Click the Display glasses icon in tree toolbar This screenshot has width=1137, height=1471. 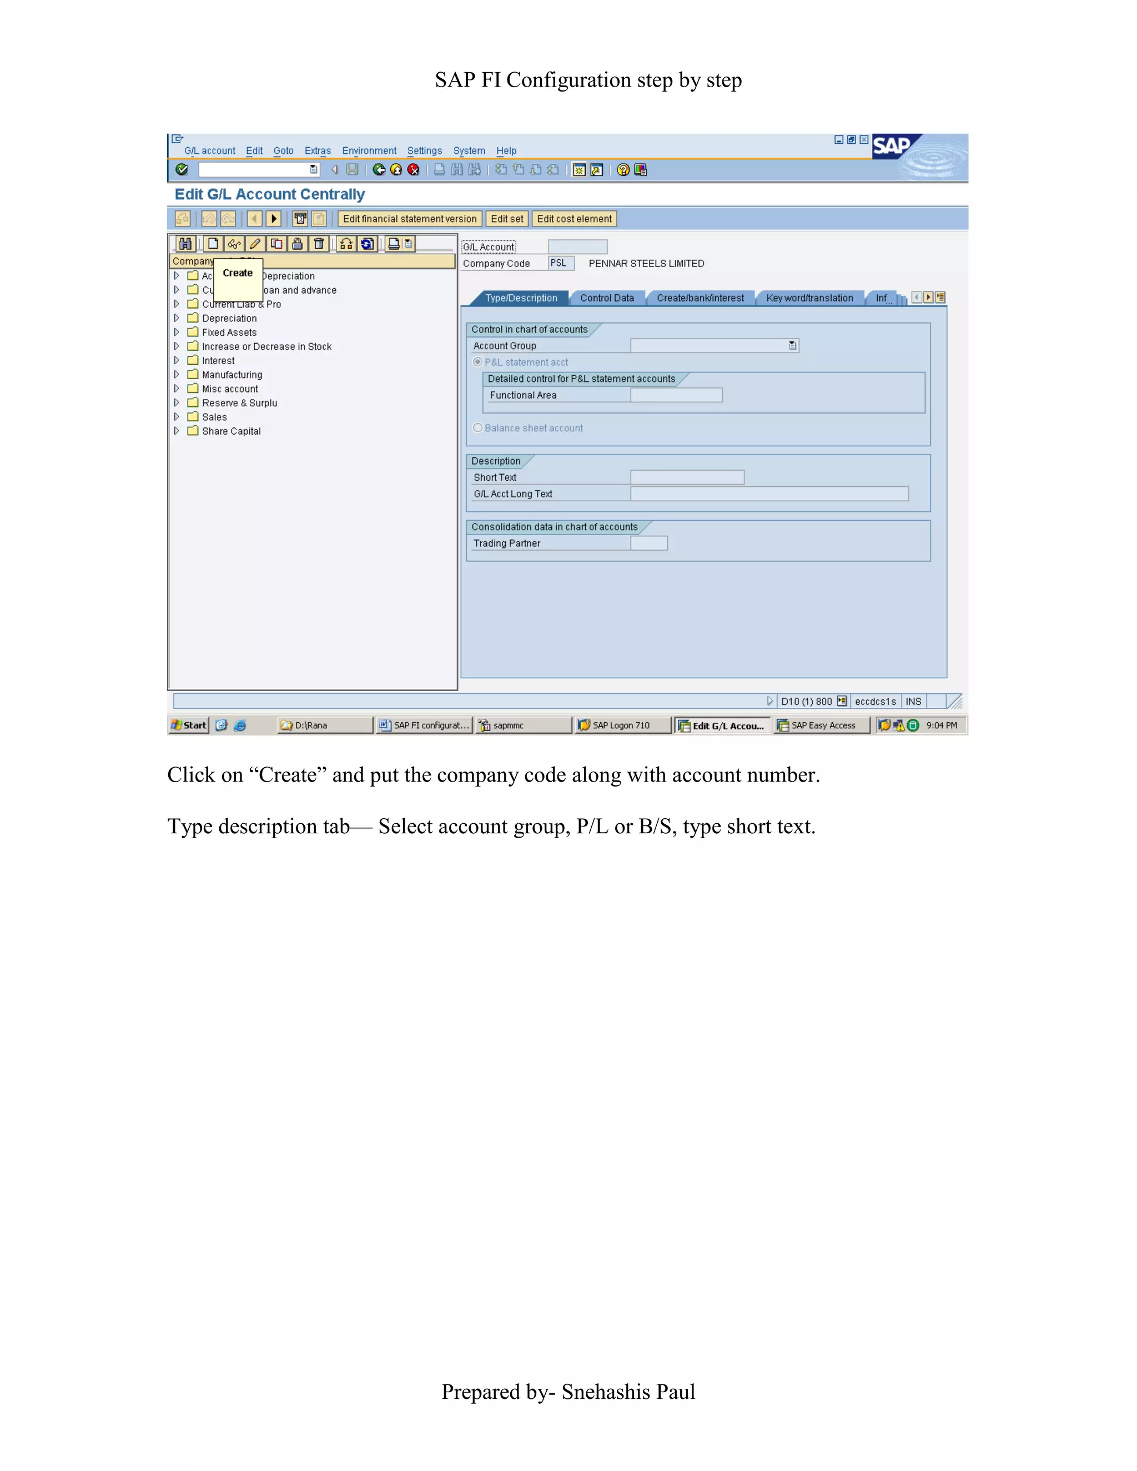click(x=234, y=244)
